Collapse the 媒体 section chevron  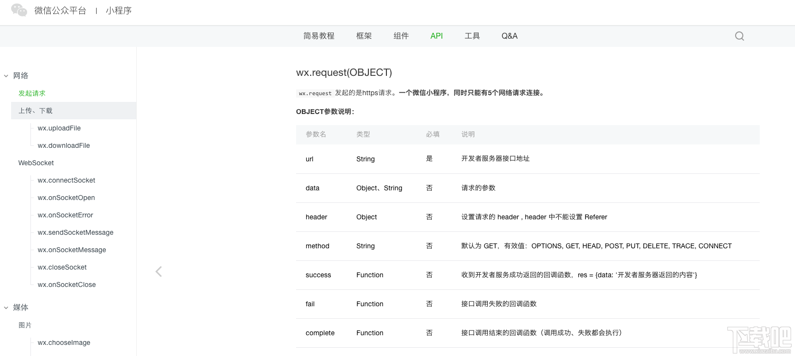click(x=6, y=308)
